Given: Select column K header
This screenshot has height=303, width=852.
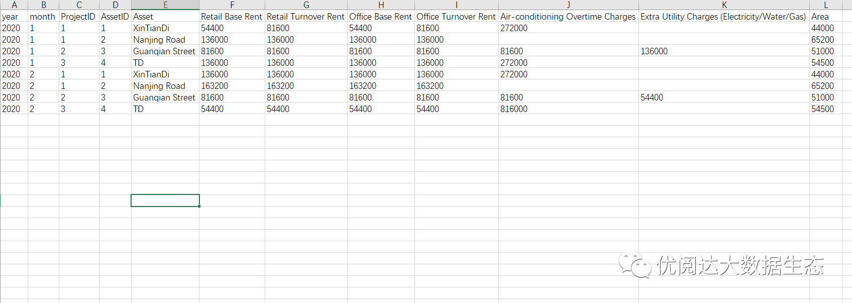Looking at the screenshot, I should (x=724, y=5).
